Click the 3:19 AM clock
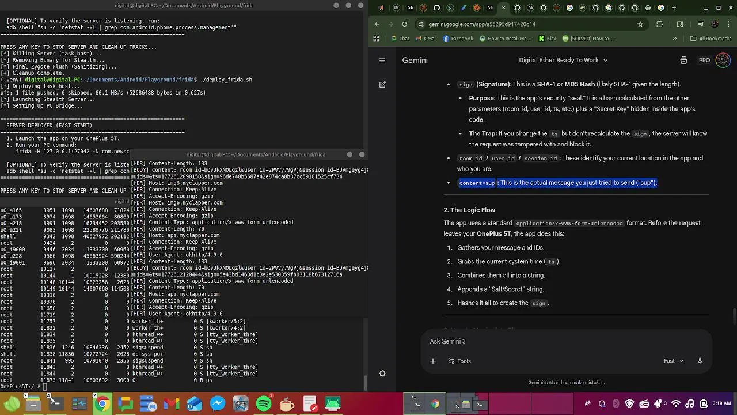 coord(721,404)
